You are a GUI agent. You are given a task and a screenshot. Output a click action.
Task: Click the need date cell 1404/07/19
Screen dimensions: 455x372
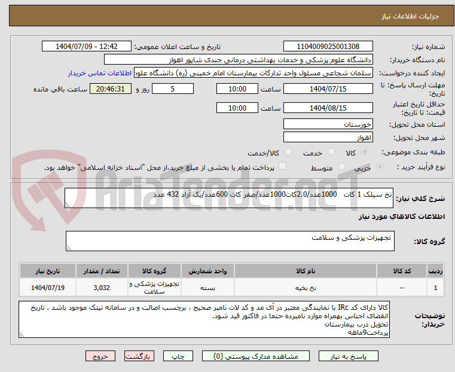click(48, 288)
